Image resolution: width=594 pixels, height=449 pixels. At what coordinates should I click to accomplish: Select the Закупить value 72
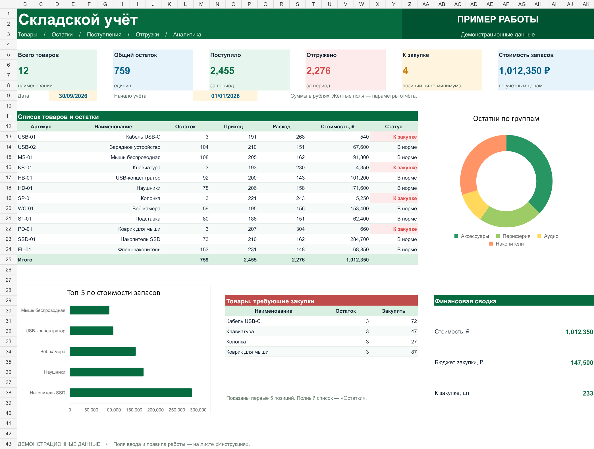click(394, 321)
